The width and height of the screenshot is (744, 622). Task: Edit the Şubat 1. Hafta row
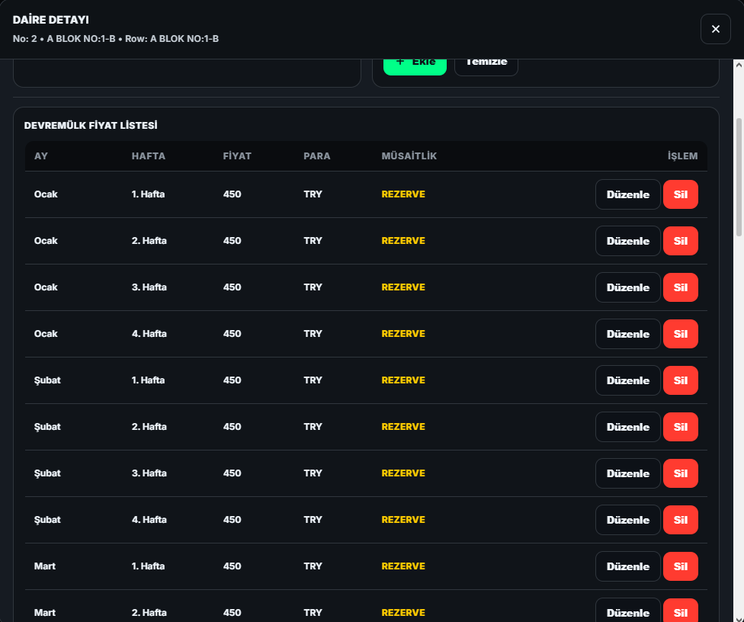coord(627,380)
